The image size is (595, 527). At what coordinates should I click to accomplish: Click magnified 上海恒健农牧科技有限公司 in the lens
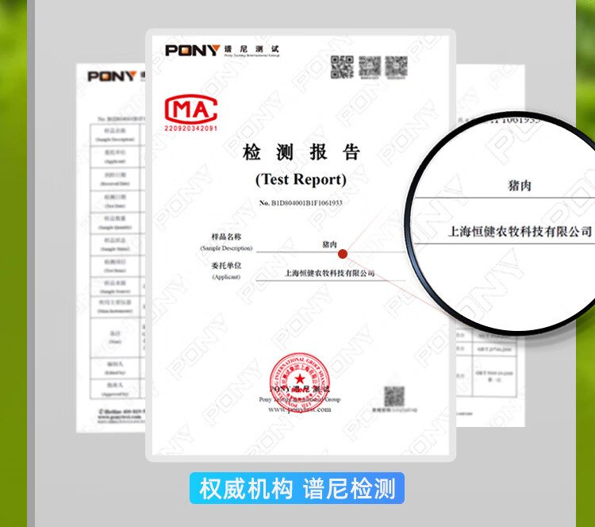520,231
